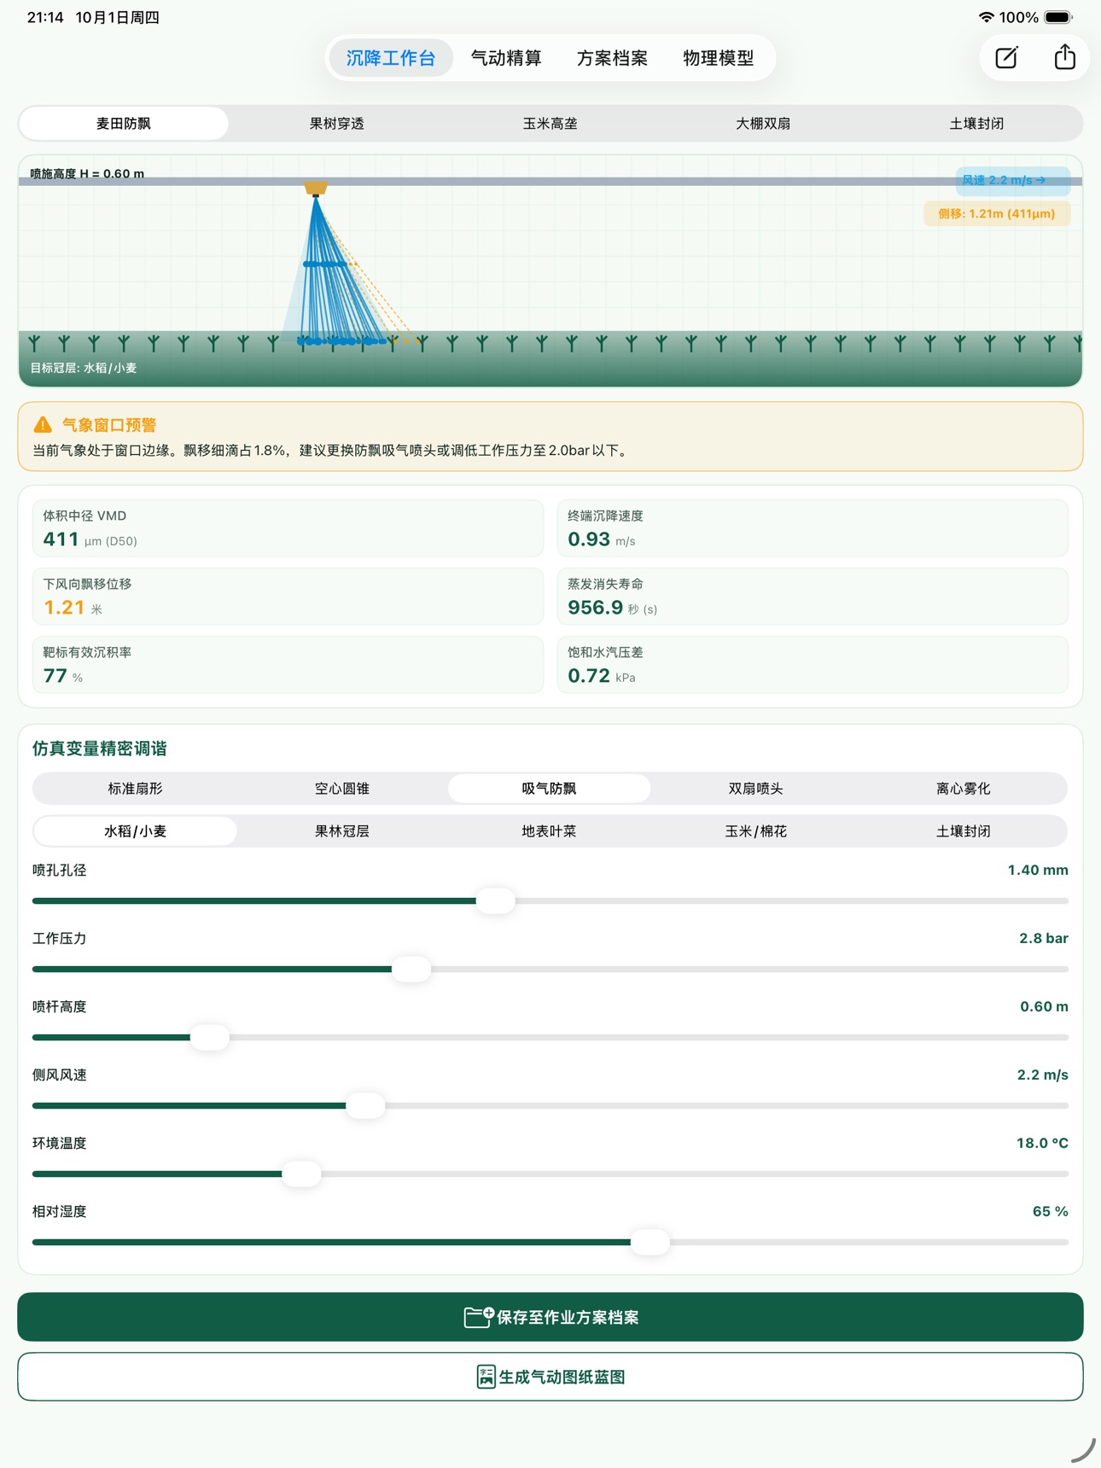Tap the yellow nozzle in the simulation
This screenshot has width=1101, height=1468.
[316, 188]
